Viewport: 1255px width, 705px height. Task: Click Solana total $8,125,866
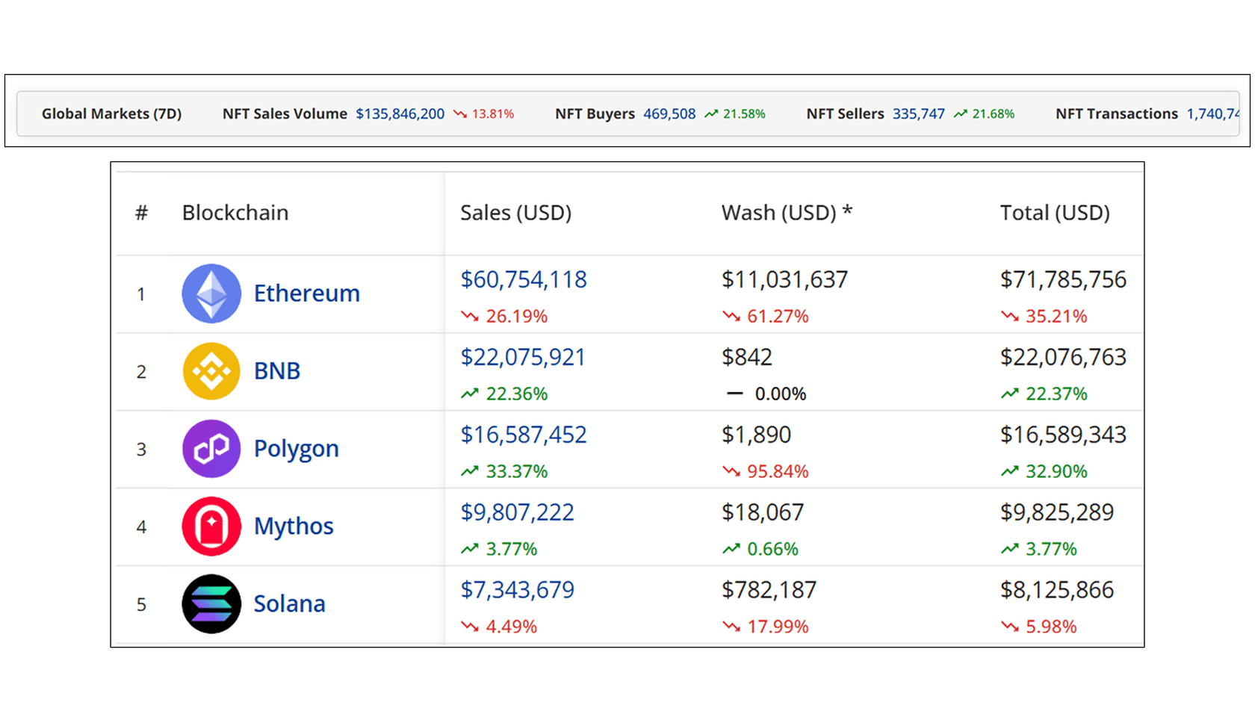tap(1057, 591)
